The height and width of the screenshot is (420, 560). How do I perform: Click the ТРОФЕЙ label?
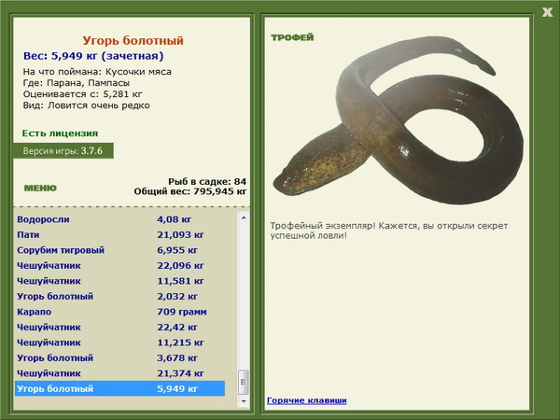click(x=292, y=37)
